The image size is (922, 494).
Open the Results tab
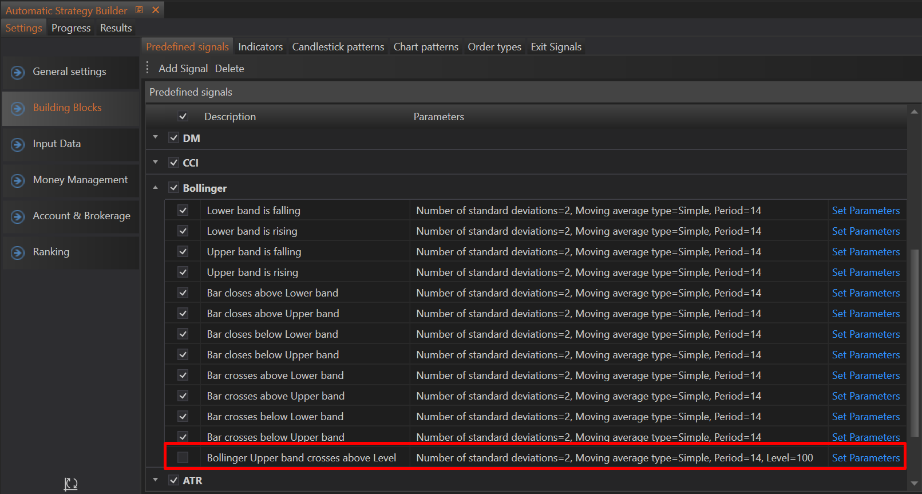click(116, 28)
